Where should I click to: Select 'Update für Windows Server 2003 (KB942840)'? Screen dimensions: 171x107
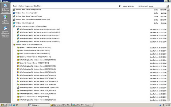34,63
